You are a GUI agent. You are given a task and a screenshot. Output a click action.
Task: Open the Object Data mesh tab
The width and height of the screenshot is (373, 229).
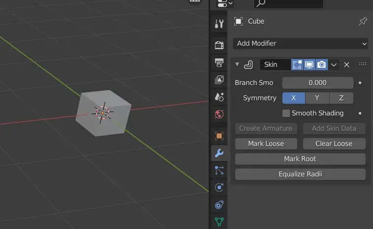(219, 222)
